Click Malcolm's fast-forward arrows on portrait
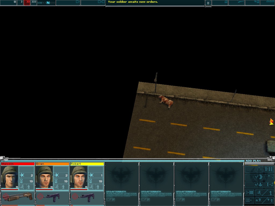Screen dimensions: 275x206 (x=17, y=187)
